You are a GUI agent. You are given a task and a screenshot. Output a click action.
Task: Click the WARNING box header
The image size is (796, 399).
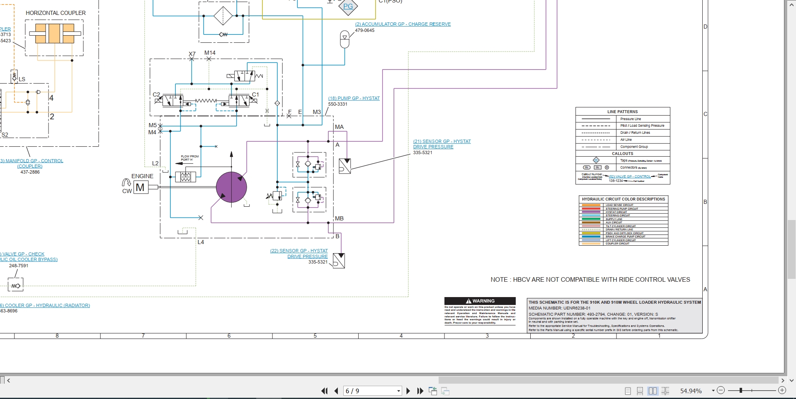(480, 301)
